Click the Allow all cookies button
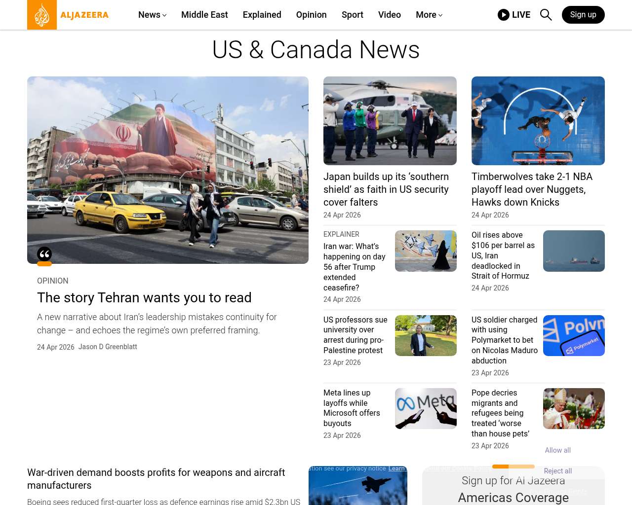632x505 pixels. (x=557, y=450)
